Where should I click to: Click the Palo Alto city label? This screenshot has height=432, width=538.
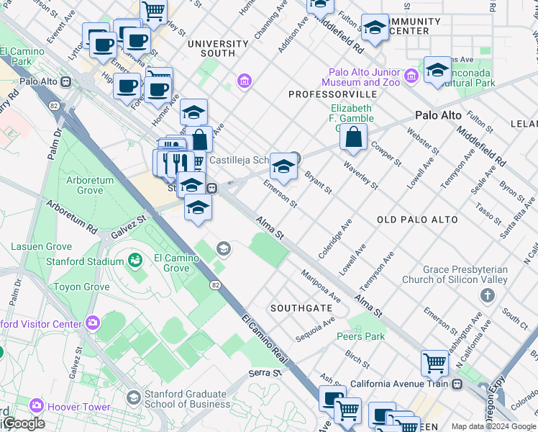point(438,115)
